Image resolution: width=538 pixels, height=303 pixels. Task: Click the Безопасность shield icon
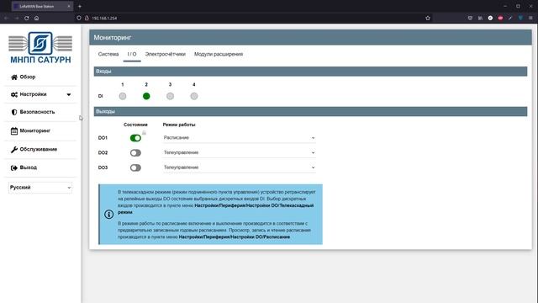point(14,112)
